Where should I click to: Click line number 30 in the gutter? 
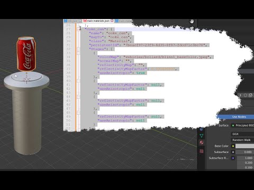pos(68,41)
